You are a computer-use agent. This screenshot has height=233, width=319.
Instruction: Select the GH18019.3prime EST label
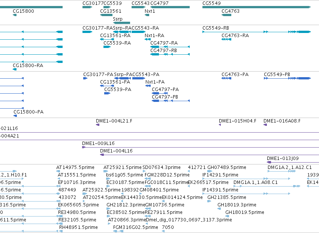237,205
